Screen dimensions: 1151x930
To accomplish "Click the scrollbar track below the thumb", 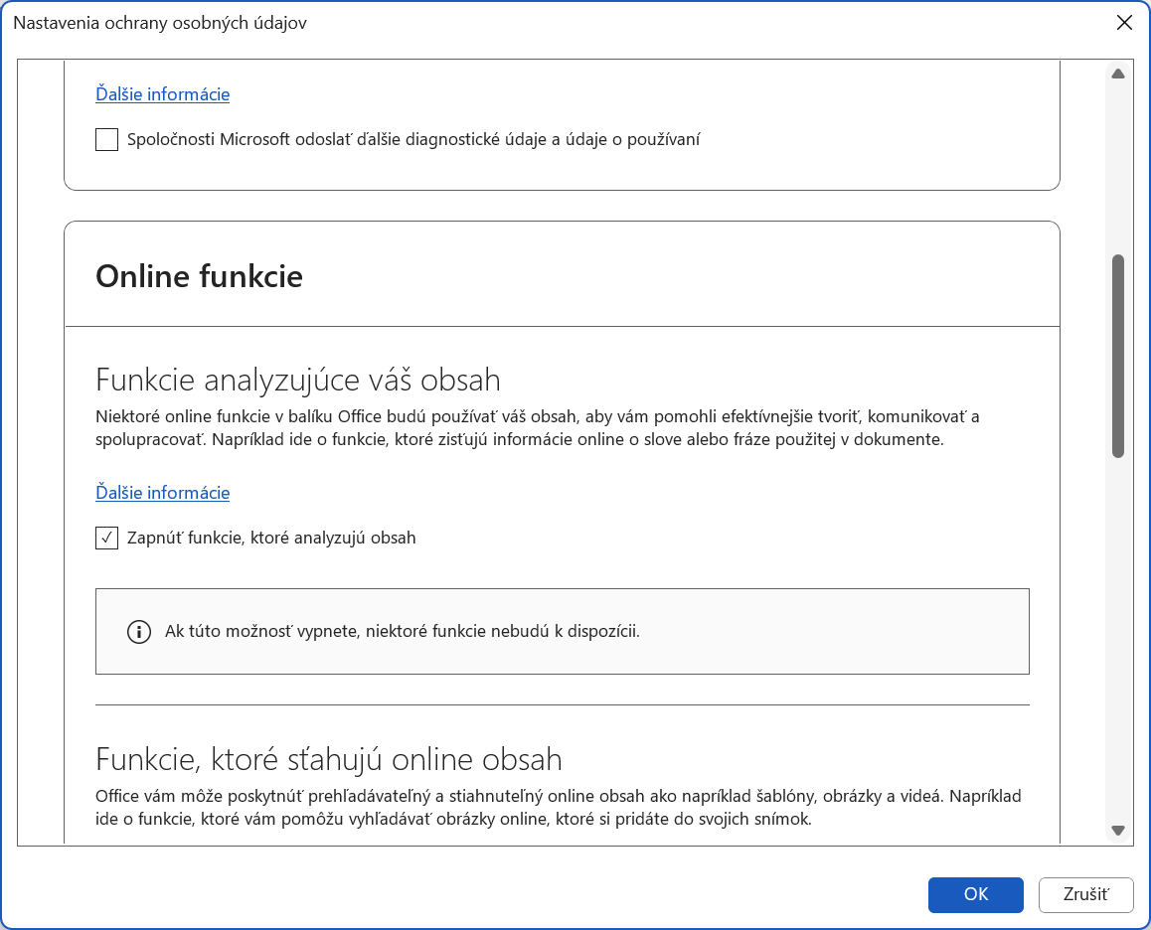I will click(x=1117, y=636).
